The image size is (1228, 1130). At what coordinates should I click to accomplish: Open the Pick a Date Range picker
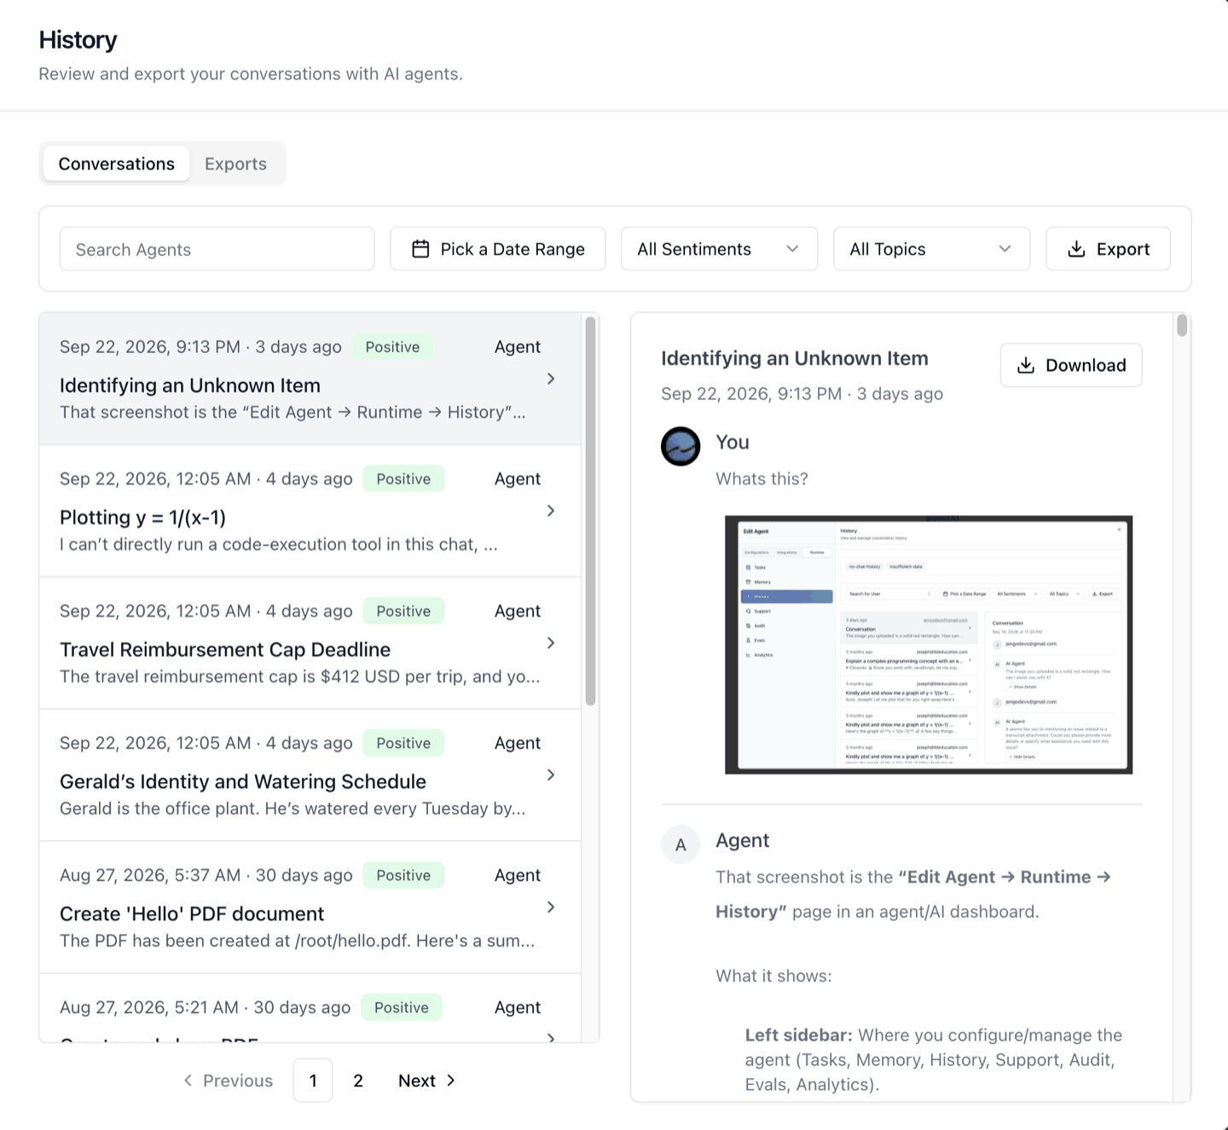498,249
